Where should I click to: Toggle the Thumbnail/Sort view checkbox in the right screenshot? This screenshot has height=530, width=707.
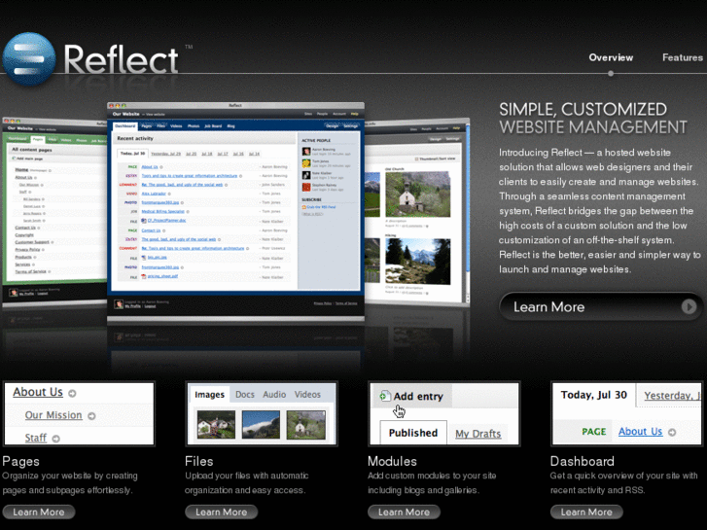pyautogui.click(x=416, y=159)
